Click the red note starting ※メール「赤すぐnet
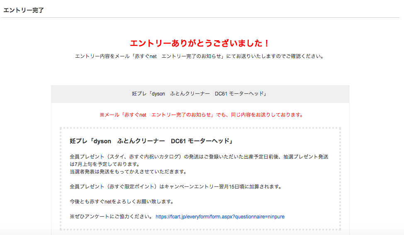404x235 pixels. (x=202, y=115)
